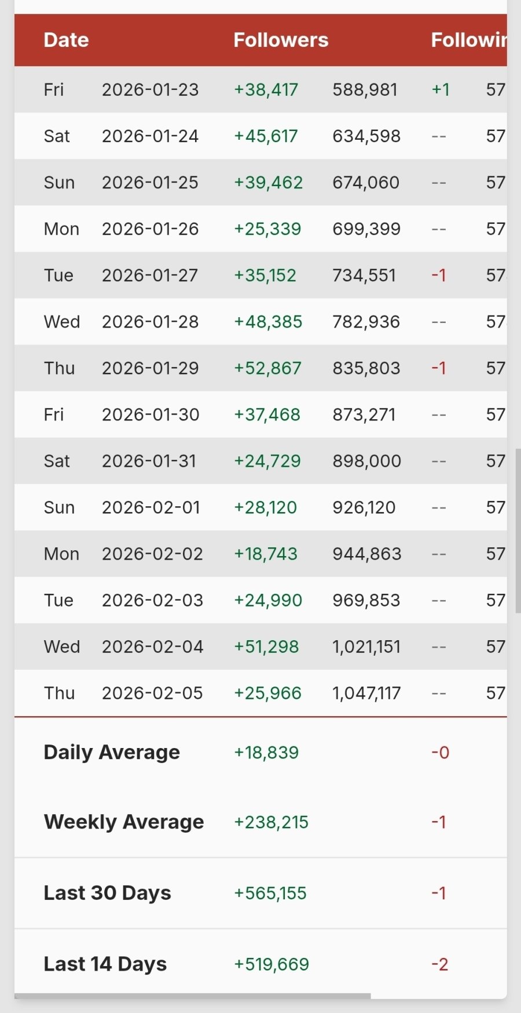
Task: Click the Date column header
Action: (66, 40)
